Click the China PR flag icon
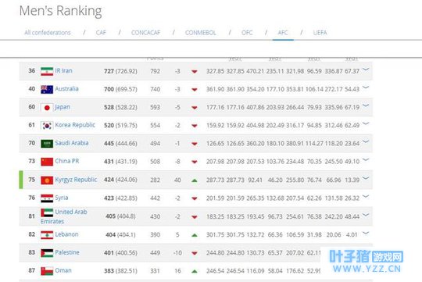This screenshot has height=282, width=422. click(x=47, y=162)
